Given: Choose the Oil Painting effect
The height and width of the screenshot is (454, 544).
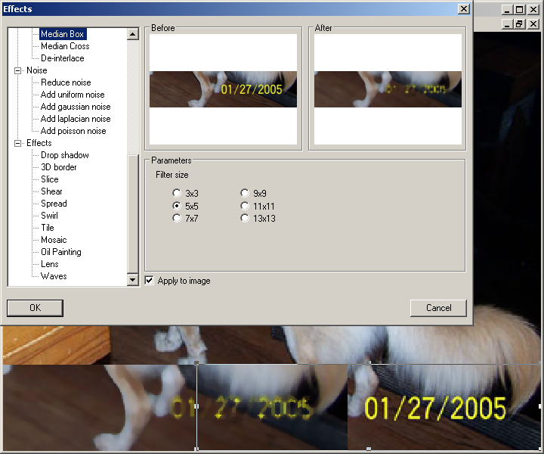Looking at the screenshot, I should 61,252.
